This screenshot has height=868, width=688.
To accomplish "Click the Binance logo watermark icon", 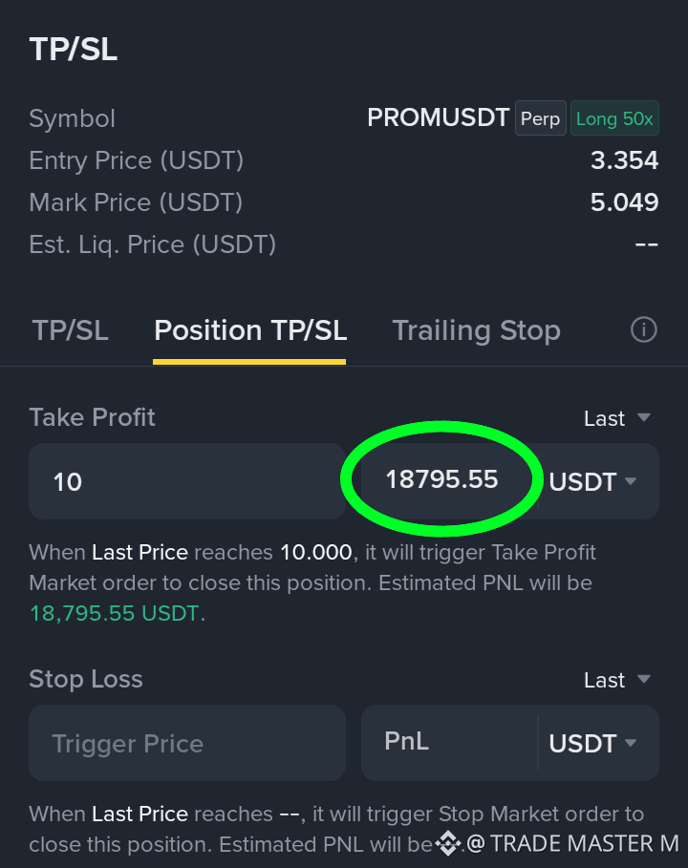I will point(448,843).
